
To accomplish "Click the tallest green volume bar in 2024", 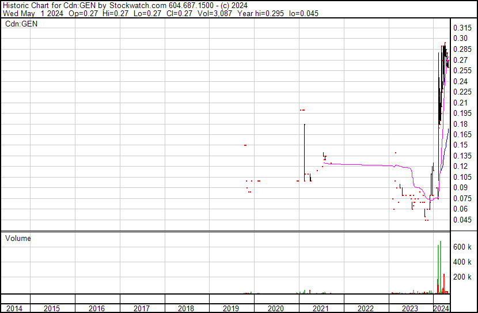I will coord(441,267).
